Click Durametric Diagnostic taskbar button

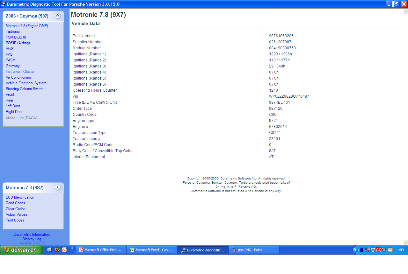click(203, 250)
